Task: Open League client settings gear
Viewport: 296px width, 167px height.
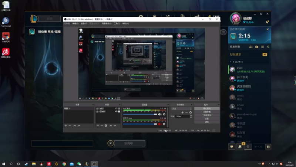Action: click(x=261, y=14)
